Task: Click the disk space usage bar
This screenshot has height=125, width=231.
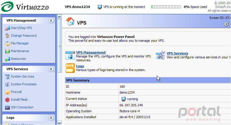Action: tap(166, 7)
